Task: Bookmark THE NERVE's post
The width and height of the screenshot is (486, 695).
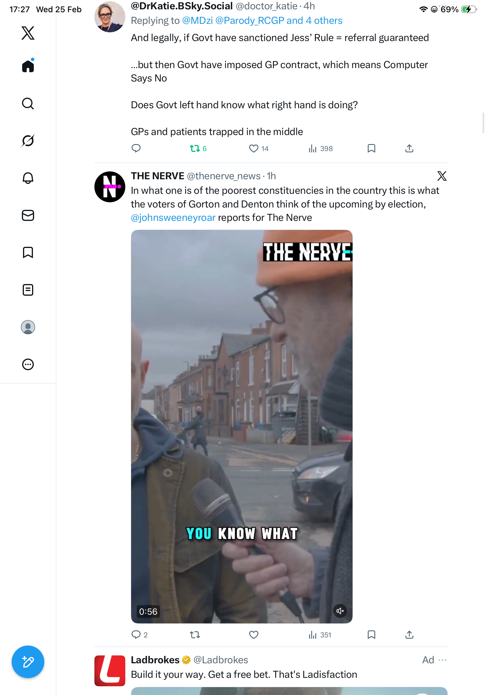Action: pyautogui.click(x=371, y=635)
